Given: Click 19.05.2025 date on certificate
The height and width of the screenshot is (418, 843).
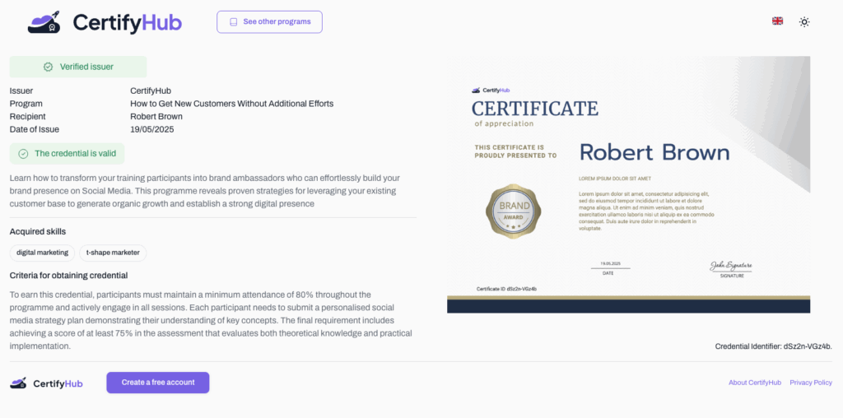Looking at the screenshot, I should (610, 264).
